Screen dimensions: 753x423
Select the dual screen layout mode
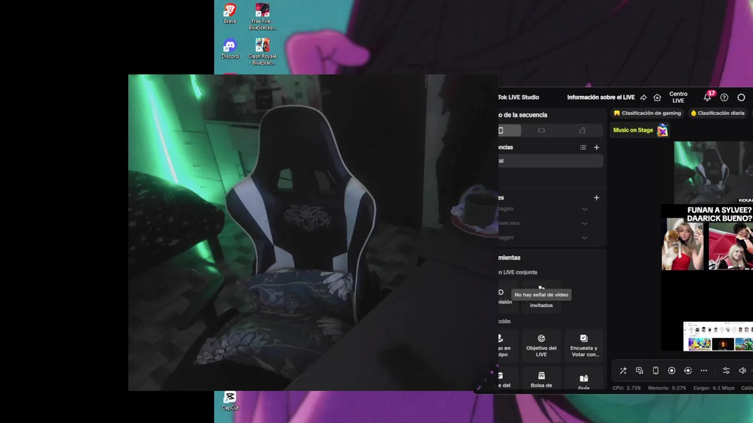click(x=582, y=130)
